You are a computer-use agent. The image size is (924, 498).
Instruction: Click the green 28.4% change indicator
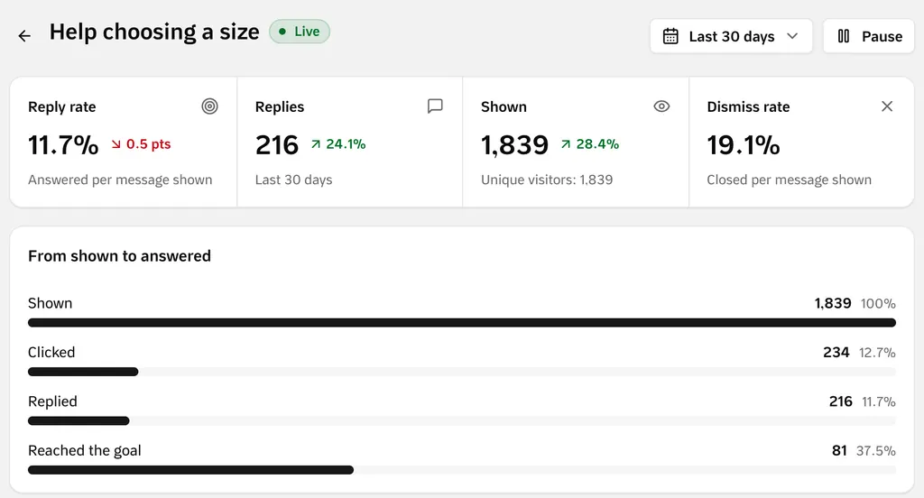point(590,143)
